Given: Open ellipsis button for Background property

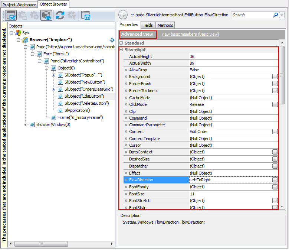Looking at the screenshot, I should click(x=275, y=77).
